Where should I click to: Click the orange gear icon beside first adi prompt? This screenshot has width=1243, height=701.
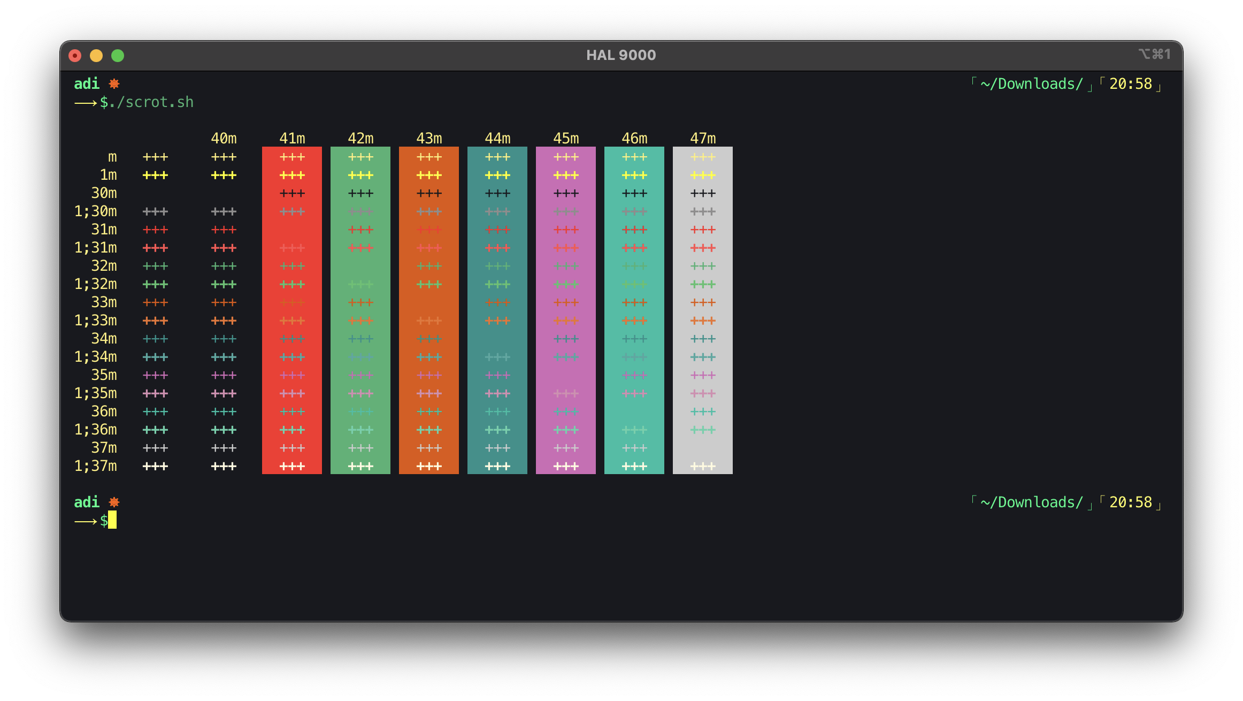click(114, 83)
